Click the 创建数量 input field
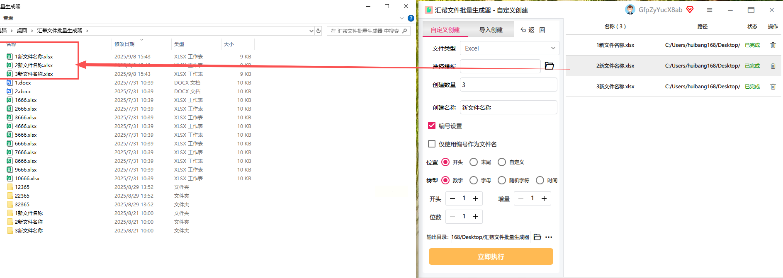The image size is (783, 278). point(508,85)
